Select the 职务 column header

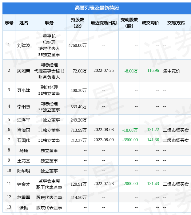coord(49,23)
